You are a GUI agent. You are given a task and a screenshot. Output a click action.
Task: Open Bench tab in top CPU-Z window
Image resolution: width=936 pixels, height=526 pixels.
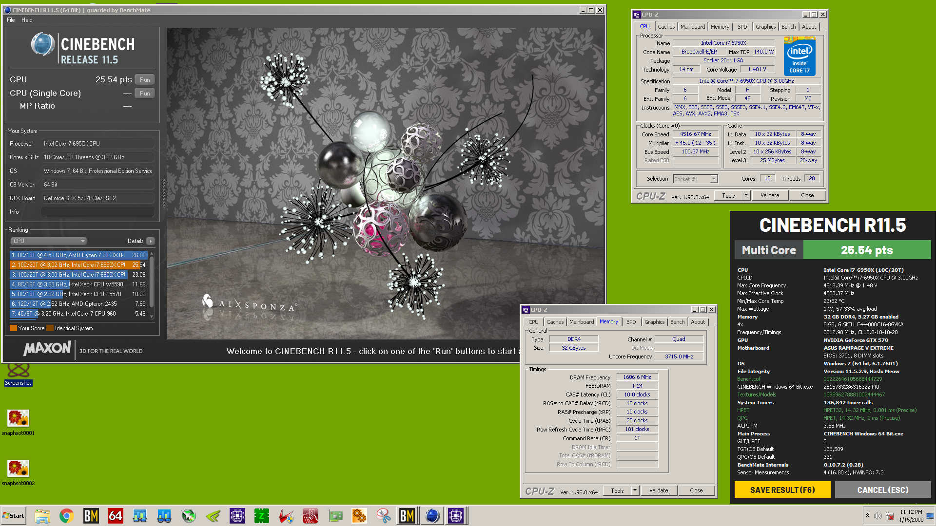pyautogui.click(x=788, y=27)
